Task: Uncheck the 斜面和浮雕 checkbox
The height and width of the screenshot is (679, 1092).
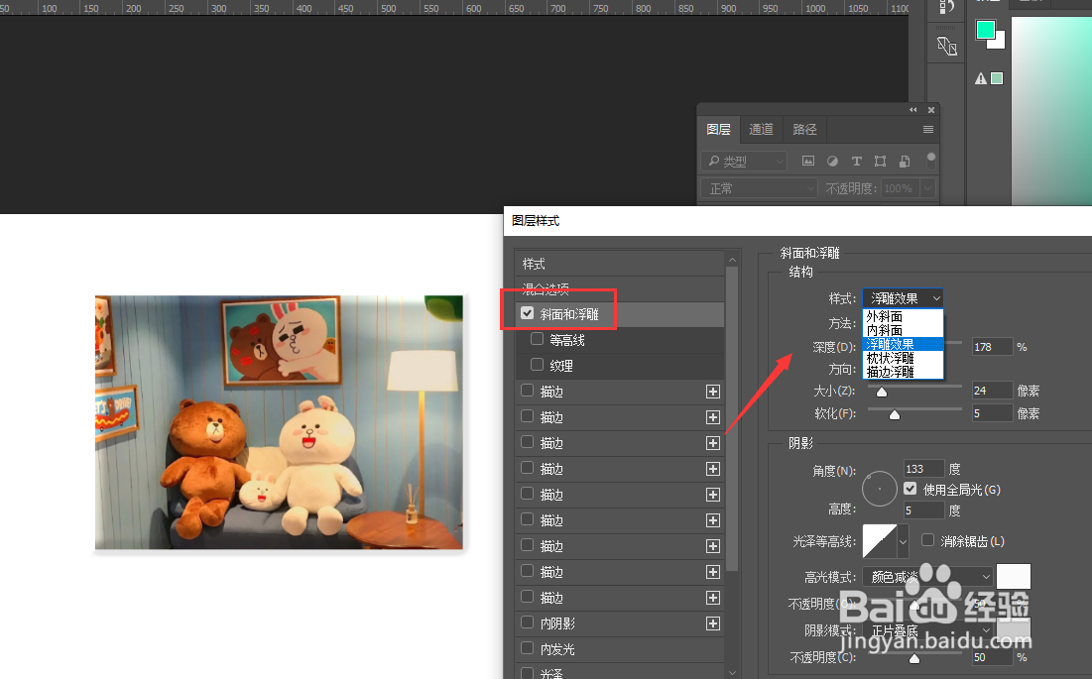Action: [x=528, y=313]
